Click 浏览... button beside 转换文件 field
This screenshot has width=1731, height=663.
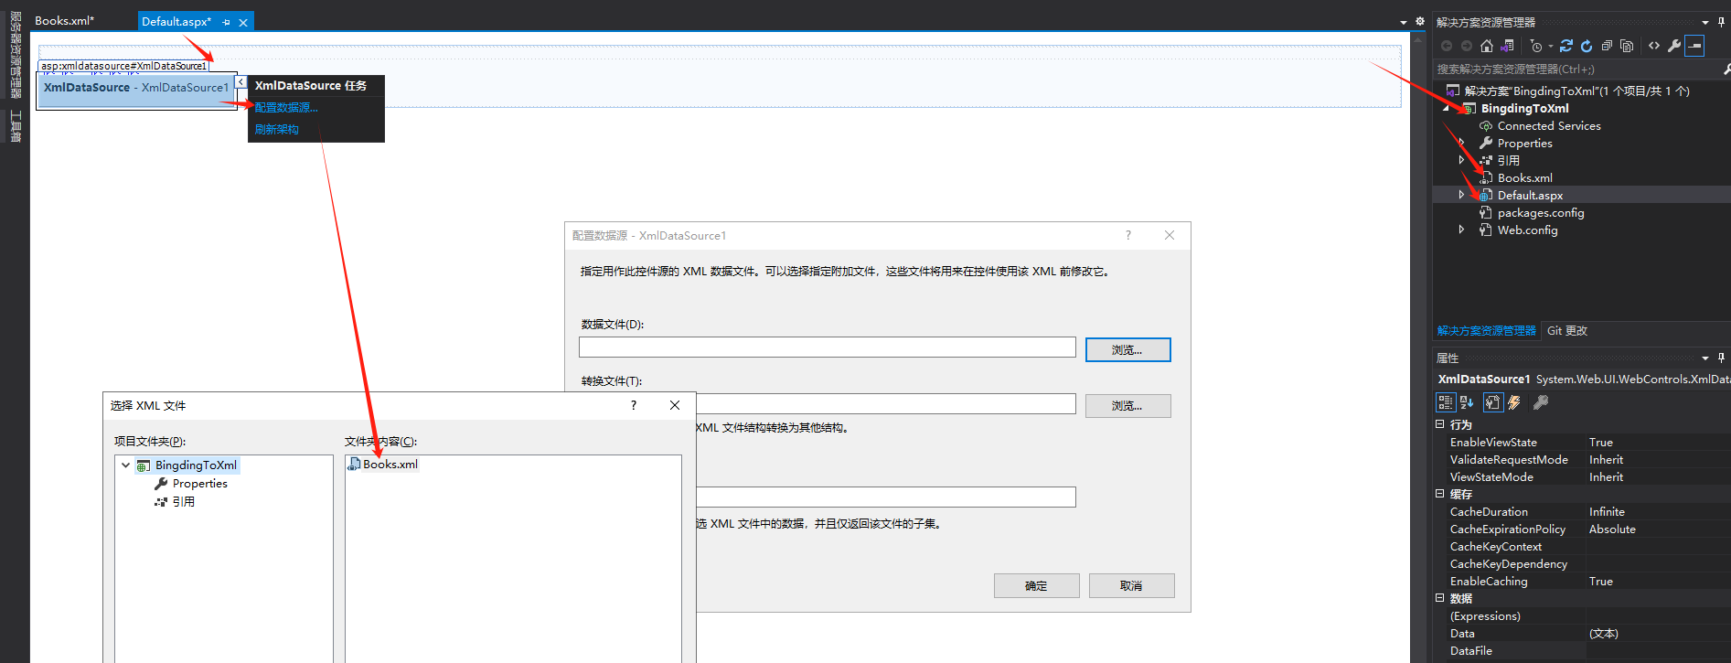[1127, 406]
